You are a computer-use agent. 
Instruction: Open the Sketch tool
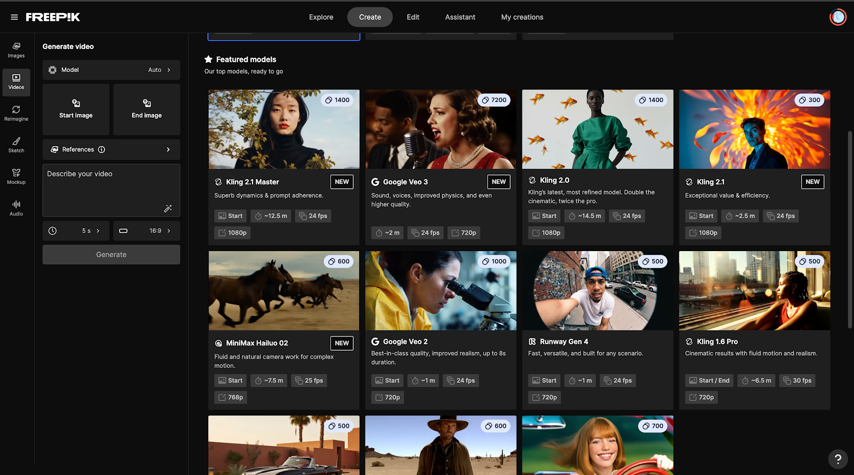(16, 144)
